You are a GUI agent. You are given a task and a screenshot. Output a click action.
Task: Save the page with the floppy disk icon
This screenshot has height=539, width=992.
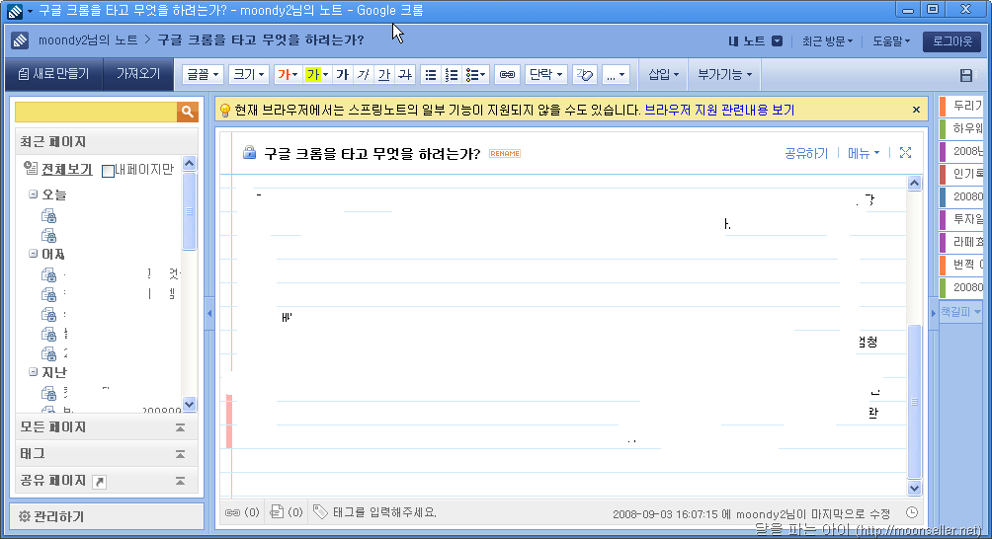[966, 75]
